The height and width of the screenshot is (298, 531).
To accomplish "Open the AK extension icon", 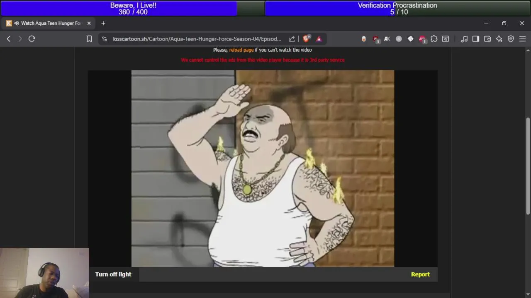I will [387, 39].
